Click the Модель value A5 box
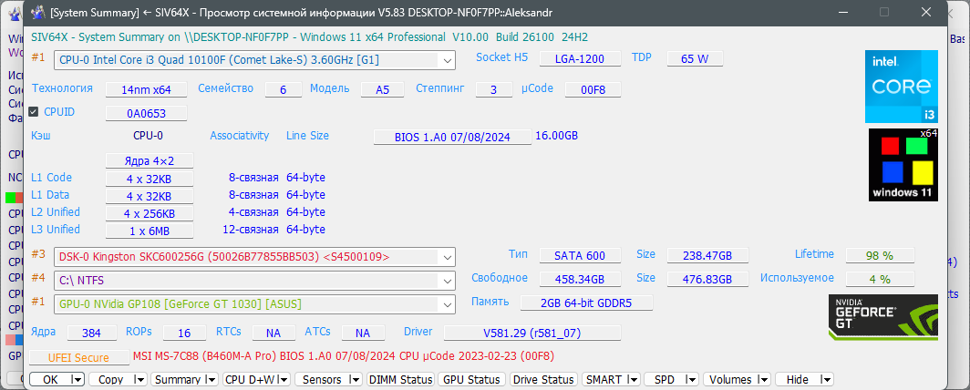Viewport: 970px width, 390px height. (x=382, y=89)
